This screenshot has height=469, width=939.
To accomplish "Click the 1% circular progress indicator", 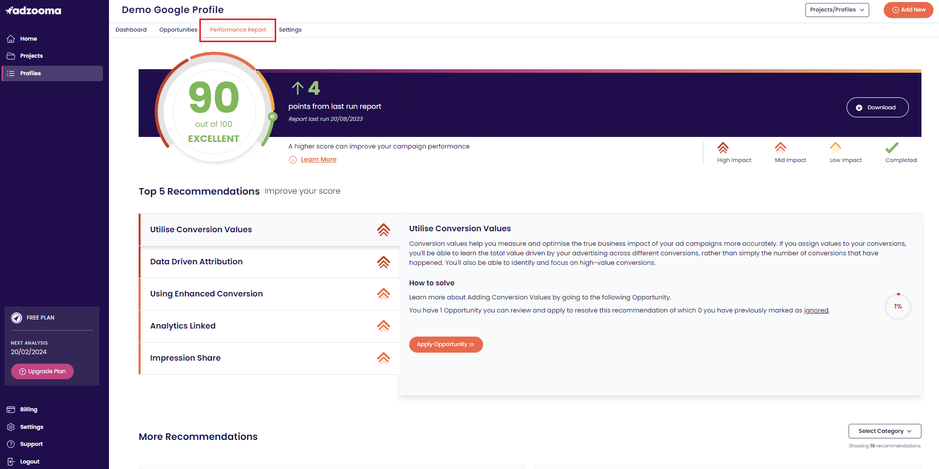I will click(898, 306).
